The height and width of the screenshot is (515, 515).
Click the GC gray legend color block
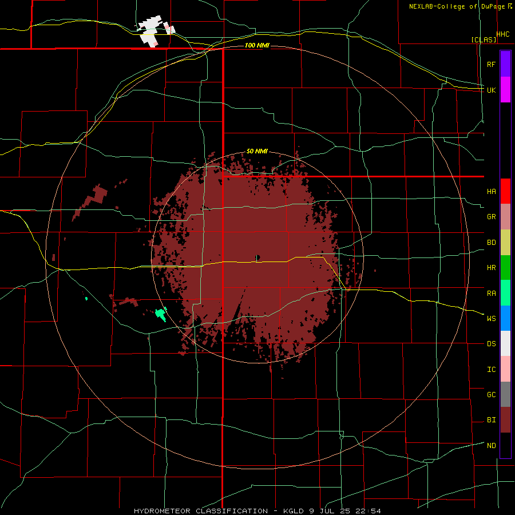click(x=505, y=394)
